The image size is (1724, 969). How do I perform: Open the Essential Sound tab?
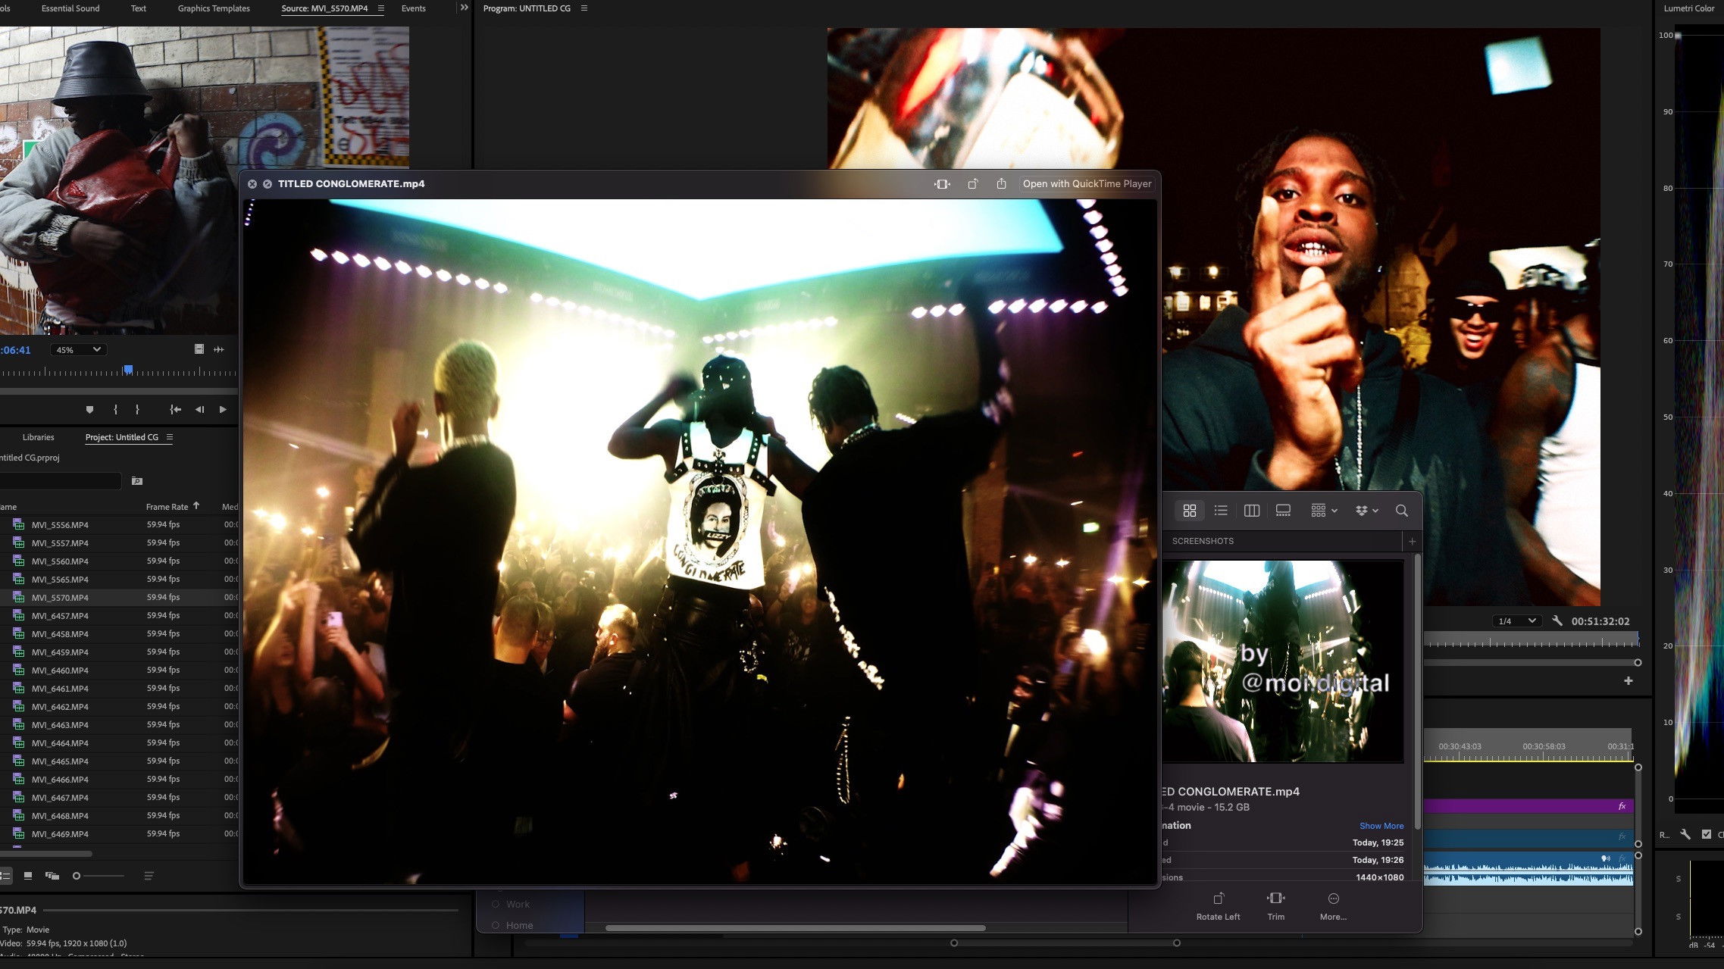(70, 8)
